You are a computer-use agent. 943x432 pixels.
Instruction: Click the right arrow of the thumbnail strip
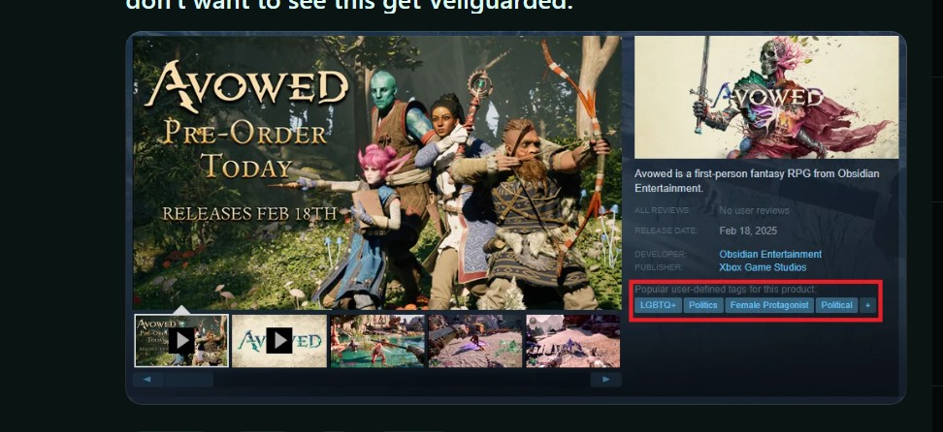(606, 380)
